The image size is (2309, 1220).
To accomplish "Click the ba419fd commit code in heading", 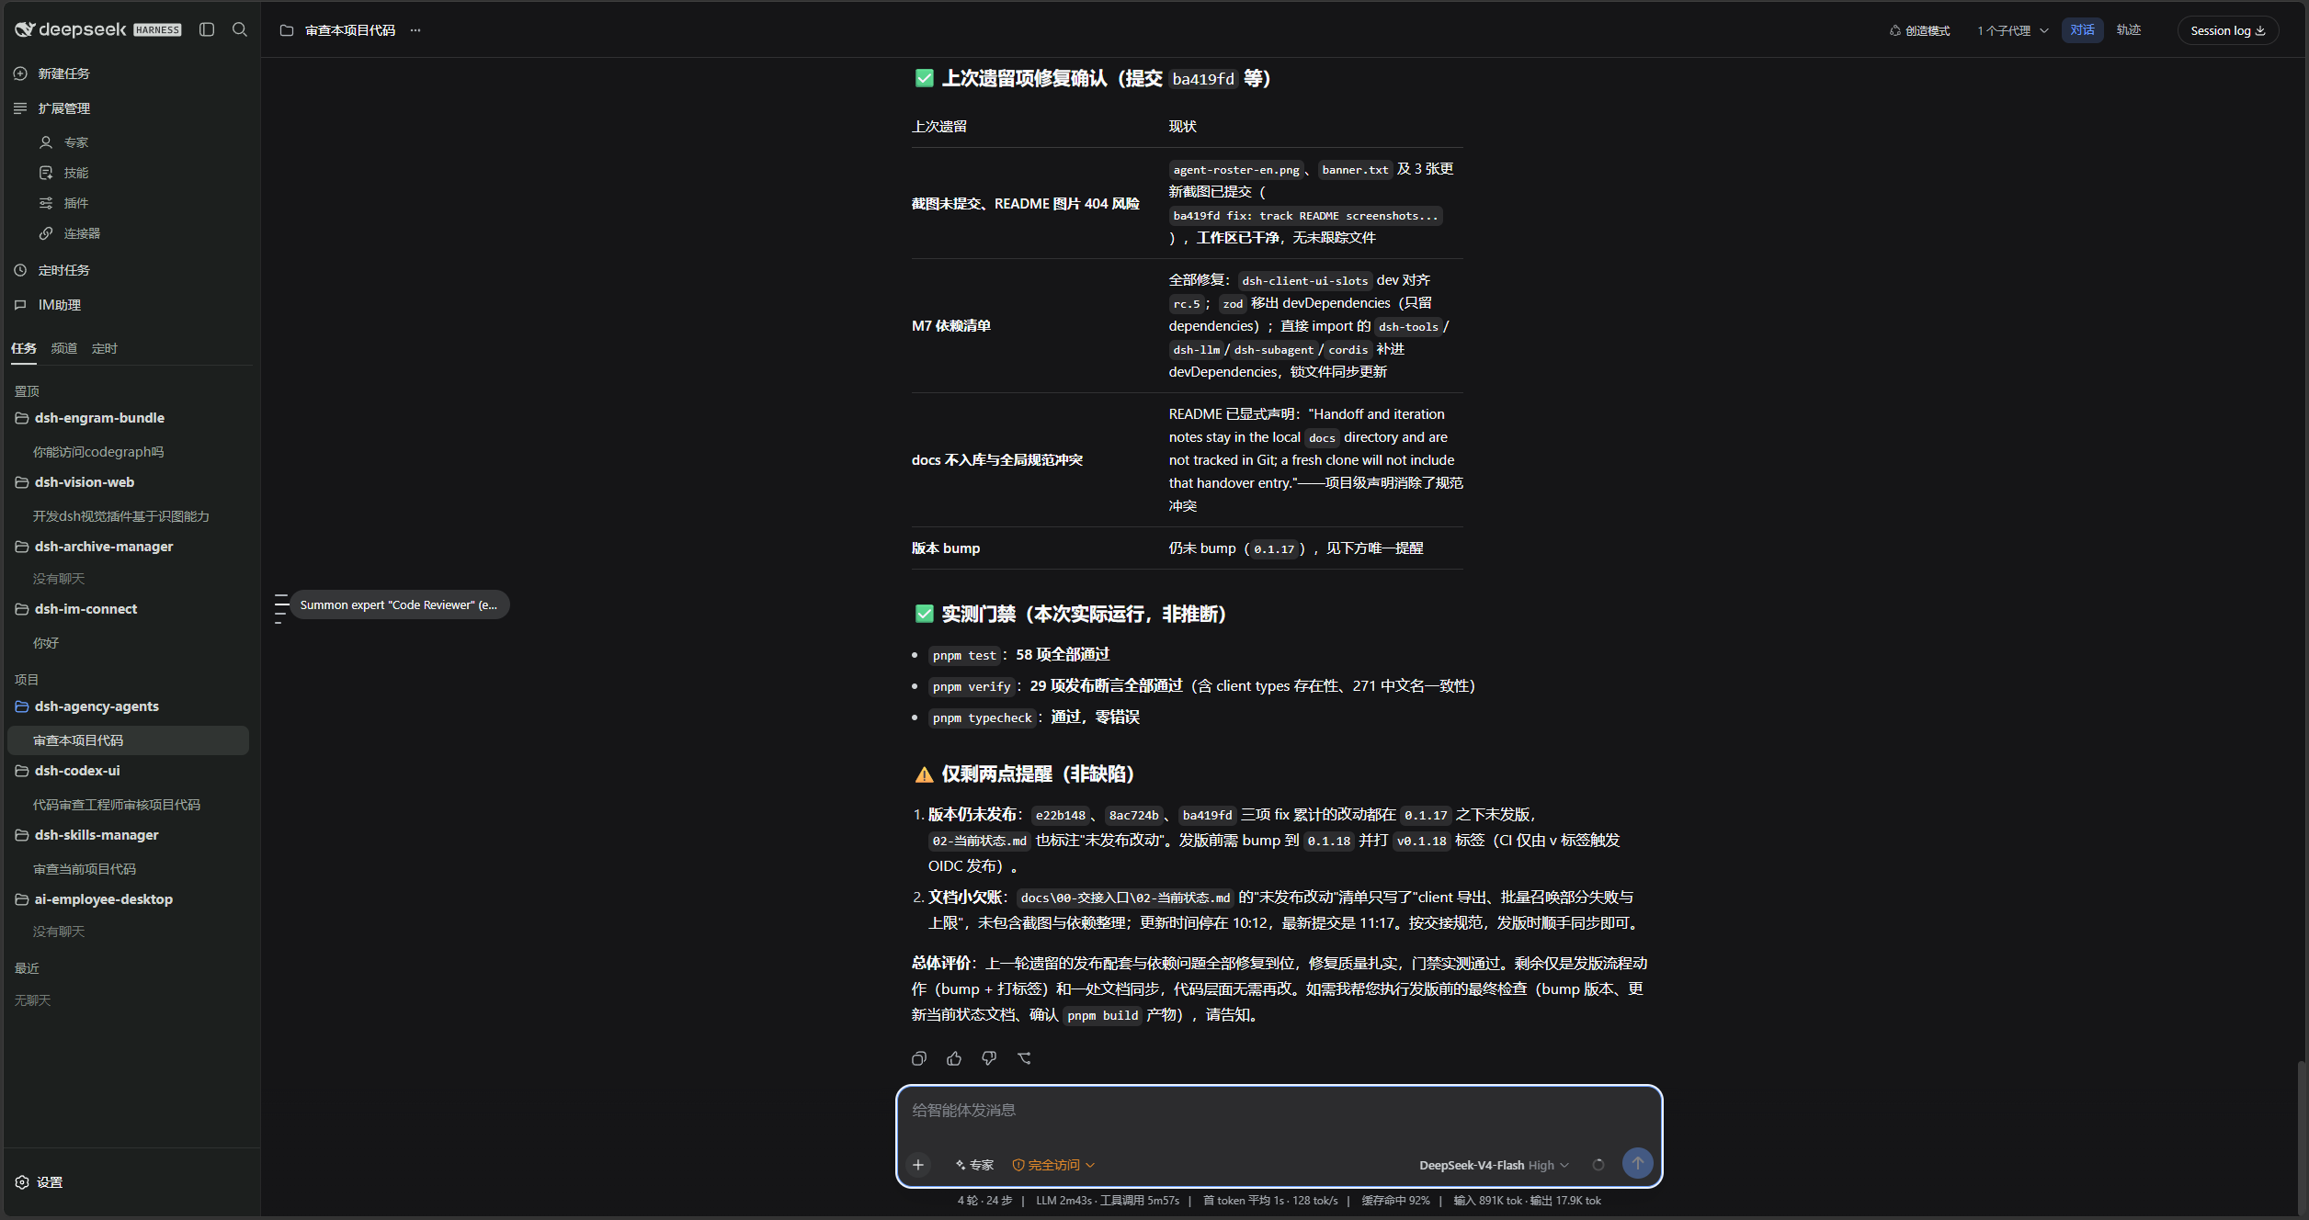I will pos(1203,79).
